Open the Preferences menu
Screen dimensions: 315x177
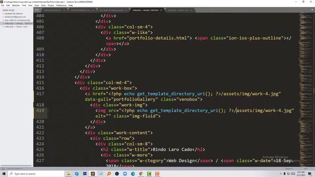pos(61,5)
